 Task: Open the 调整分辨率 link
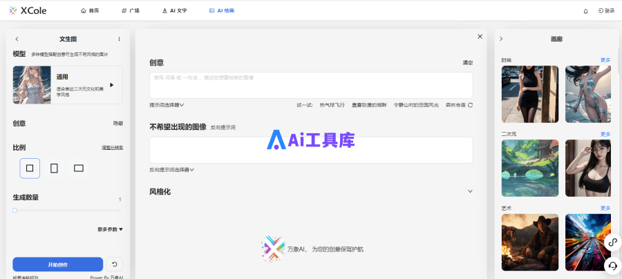[x=112, y=147]
